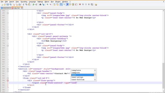Undo the last edit with the green arrow
The width and height of the screenshot is (165, 93).
tap(33, 4)
